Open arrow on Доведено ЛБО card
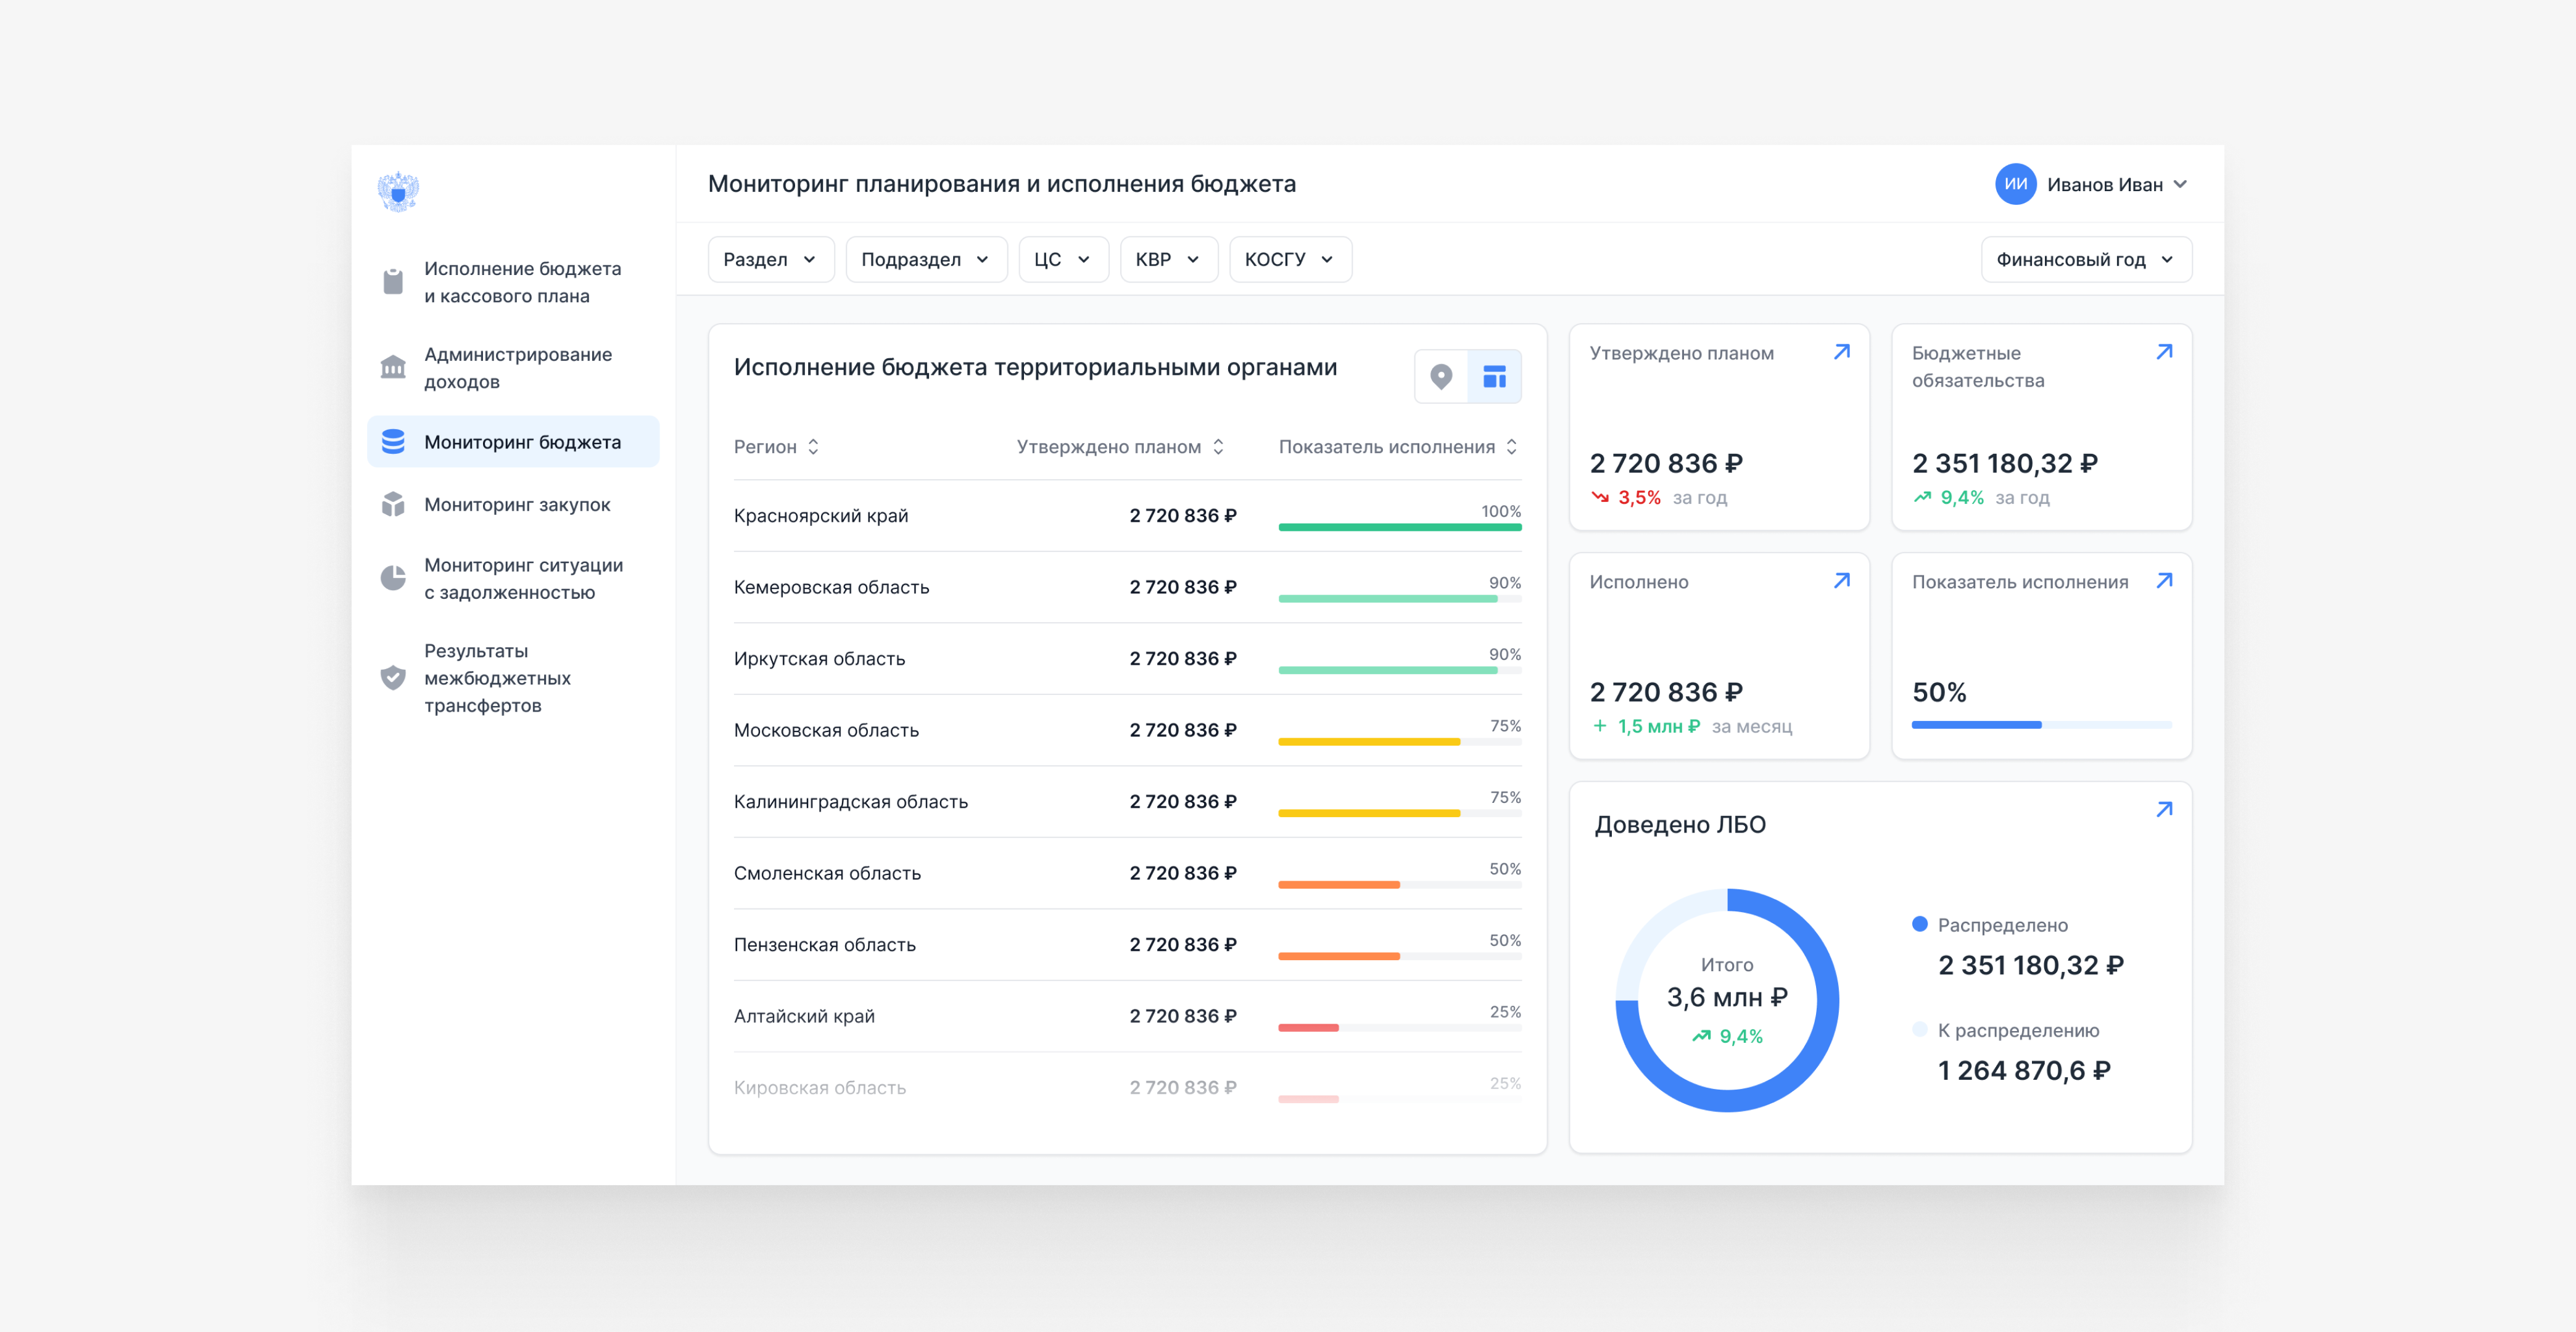2576x1332 pixels. point(2164,810)
